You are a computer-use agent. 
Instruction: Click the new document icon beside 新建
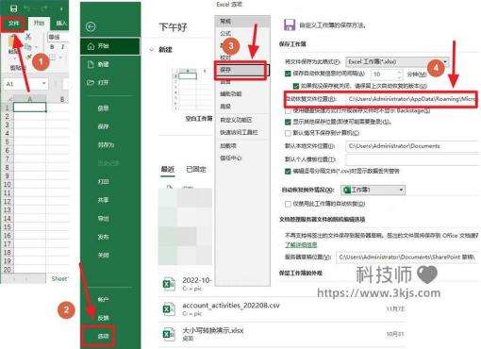click(x=91, y=64)
